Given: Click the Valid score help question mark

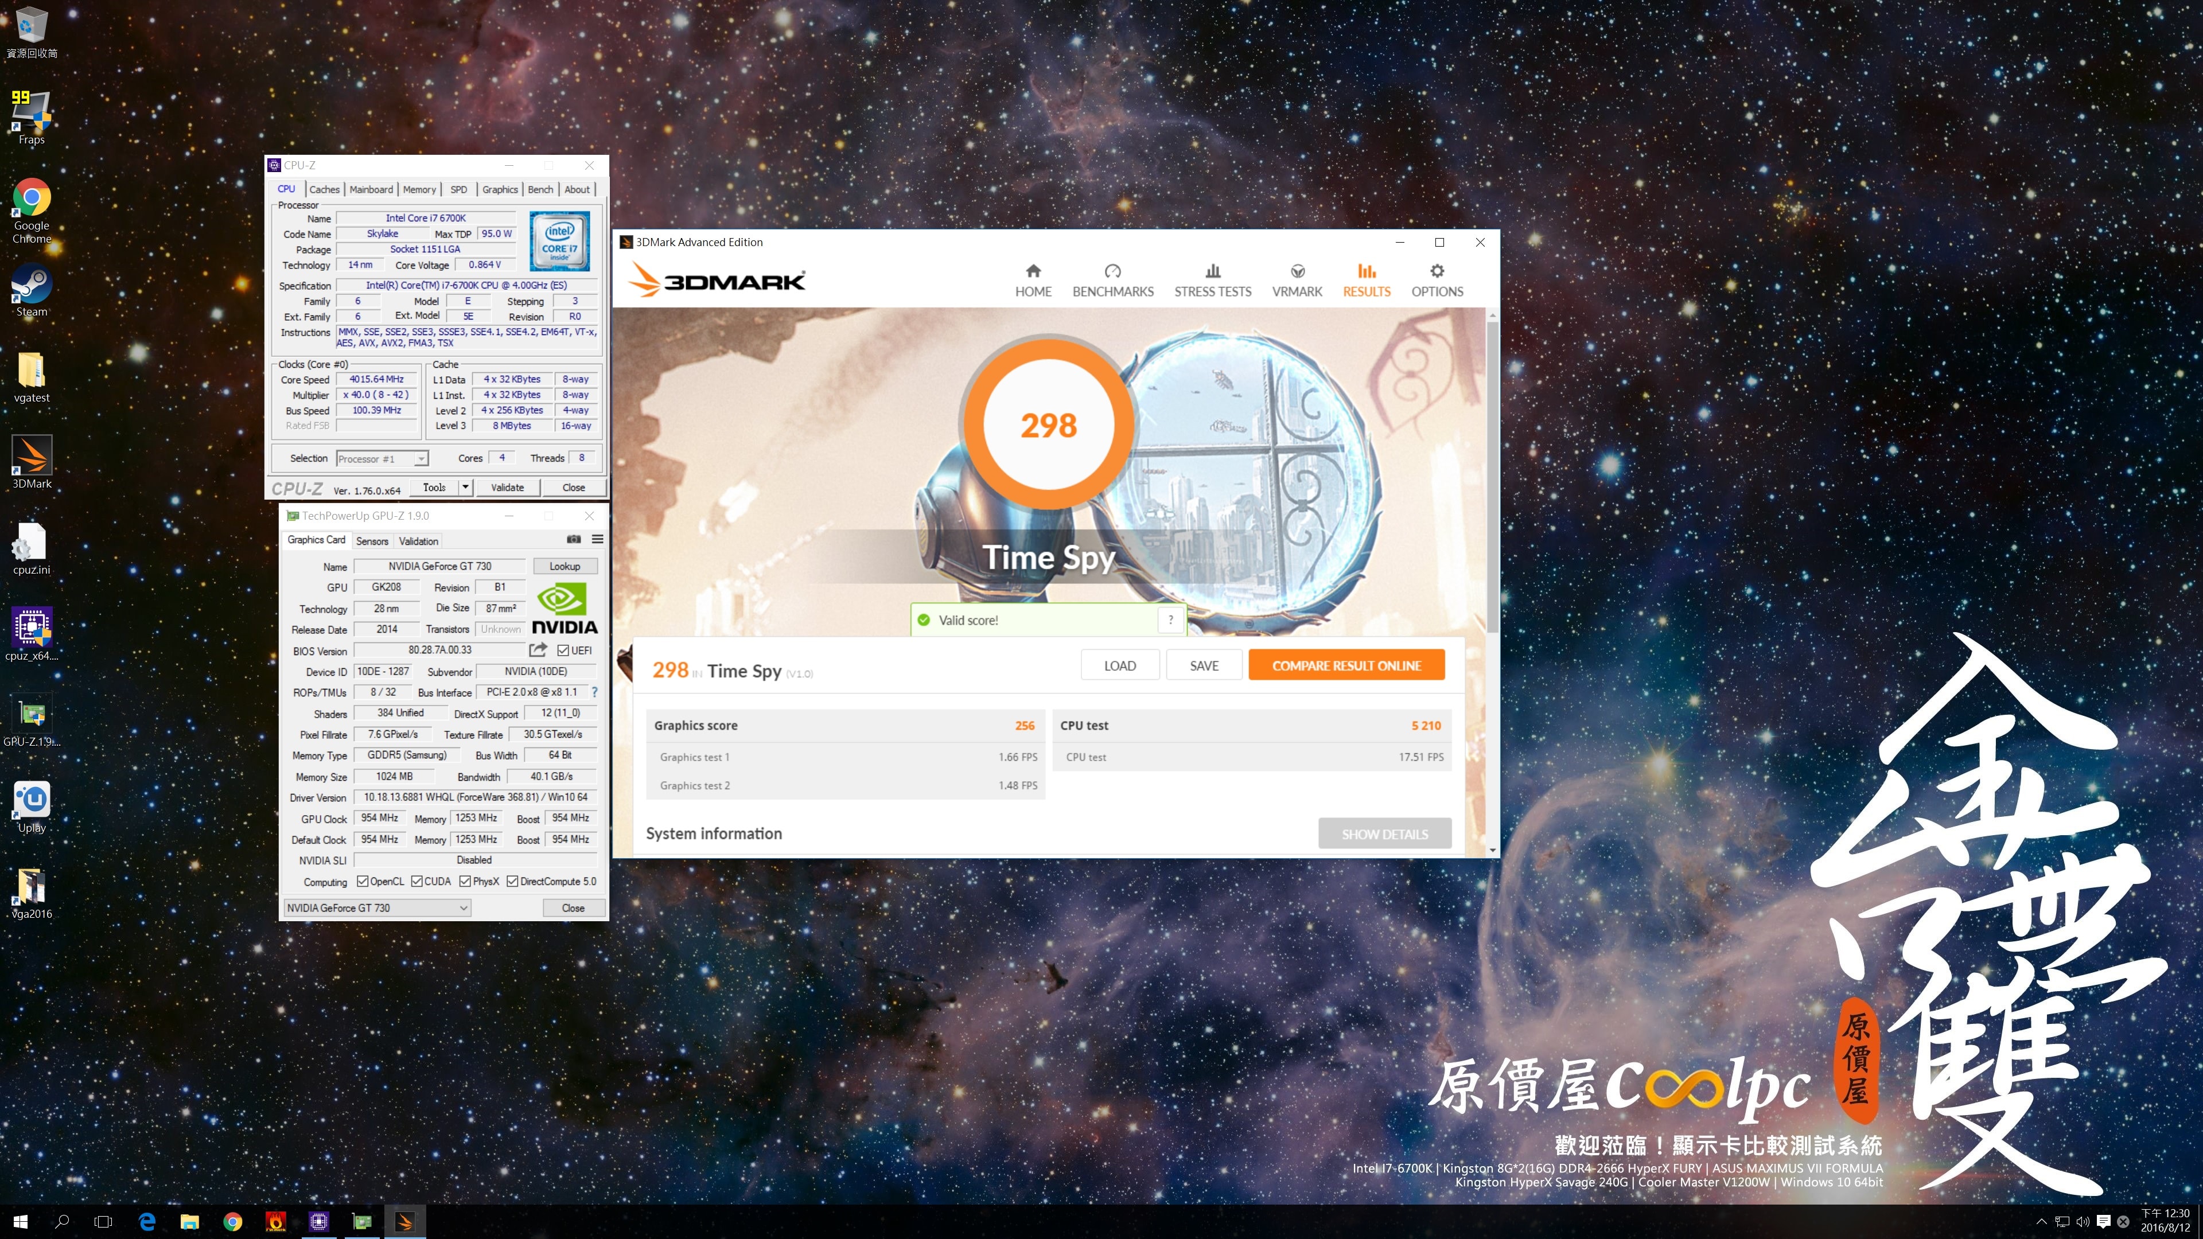Looking at the screenshot, I should point(1170,620).
